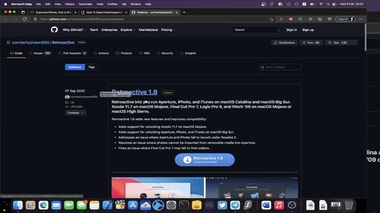Switch to the Tags view

point(91,67)
